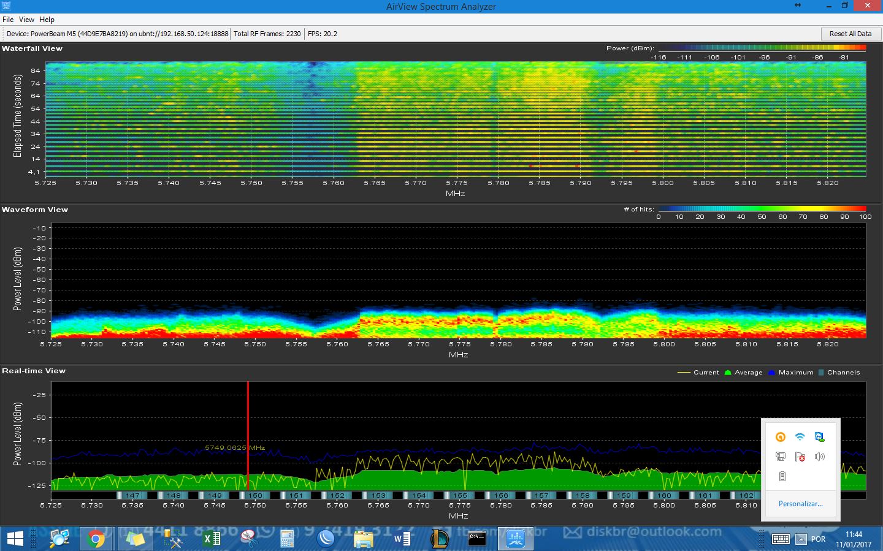Image resolution: width=883 pixels, height=551 pixels.
Task: Open Google Chrome from the taskbar
Action: point(96,539)
